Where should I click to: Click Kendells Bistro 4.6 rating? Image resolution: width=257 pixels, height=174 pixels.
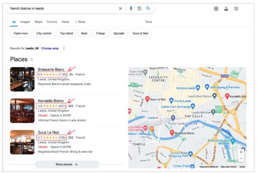[x=51, y=106]
